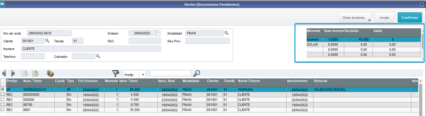The image size is (426, 116).
Task: Click the Telefono field
Action: (33, 56)
